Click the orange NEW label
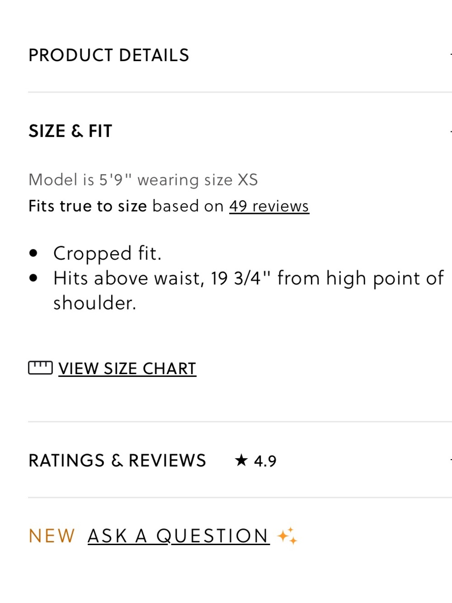 tap(52, 536)
